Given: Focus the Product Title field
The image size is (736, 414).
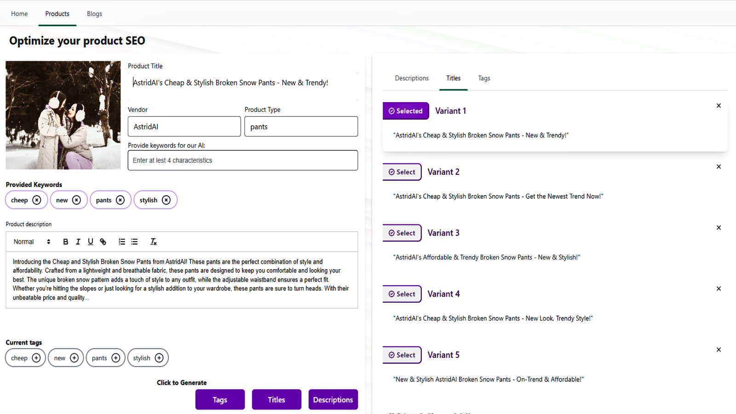Looking at the screenshot, I should [243, 86].
